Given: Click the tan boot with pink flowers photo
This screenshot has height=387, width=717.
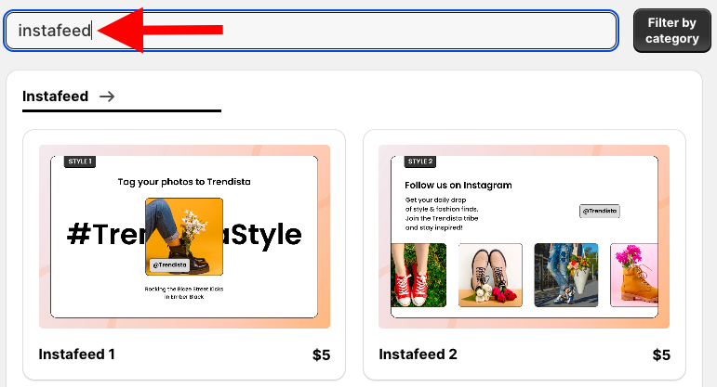Looking at the screenshot, I should point(634,275).
